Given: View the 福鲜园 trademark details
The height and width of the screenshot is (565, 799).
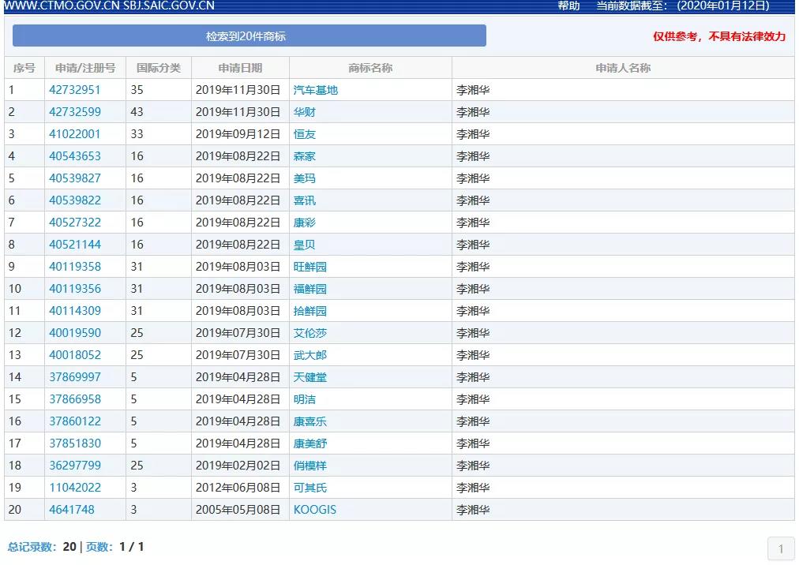Looking at the screenshot, I should click(x=311, y=288).
